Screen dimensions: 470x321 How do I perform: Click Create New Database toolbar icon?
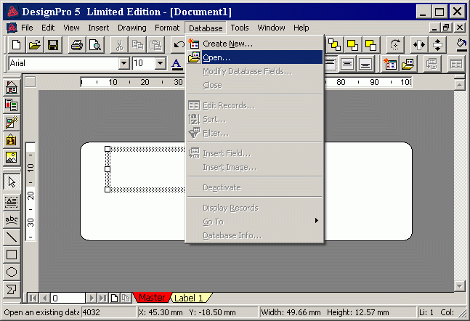390,64
